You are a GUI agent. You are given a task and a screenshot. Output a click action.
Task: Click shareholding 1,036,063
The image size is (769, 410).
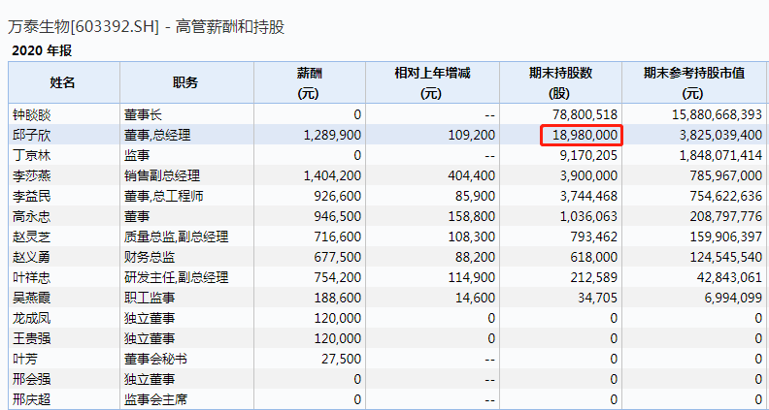pyautogui.click(x=588, y=216)
